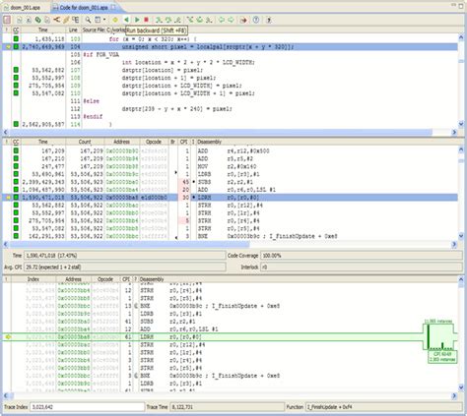Click the yellow circle marker toolbar icon
The width and height of the screenshot is (467, 416).
115,20
